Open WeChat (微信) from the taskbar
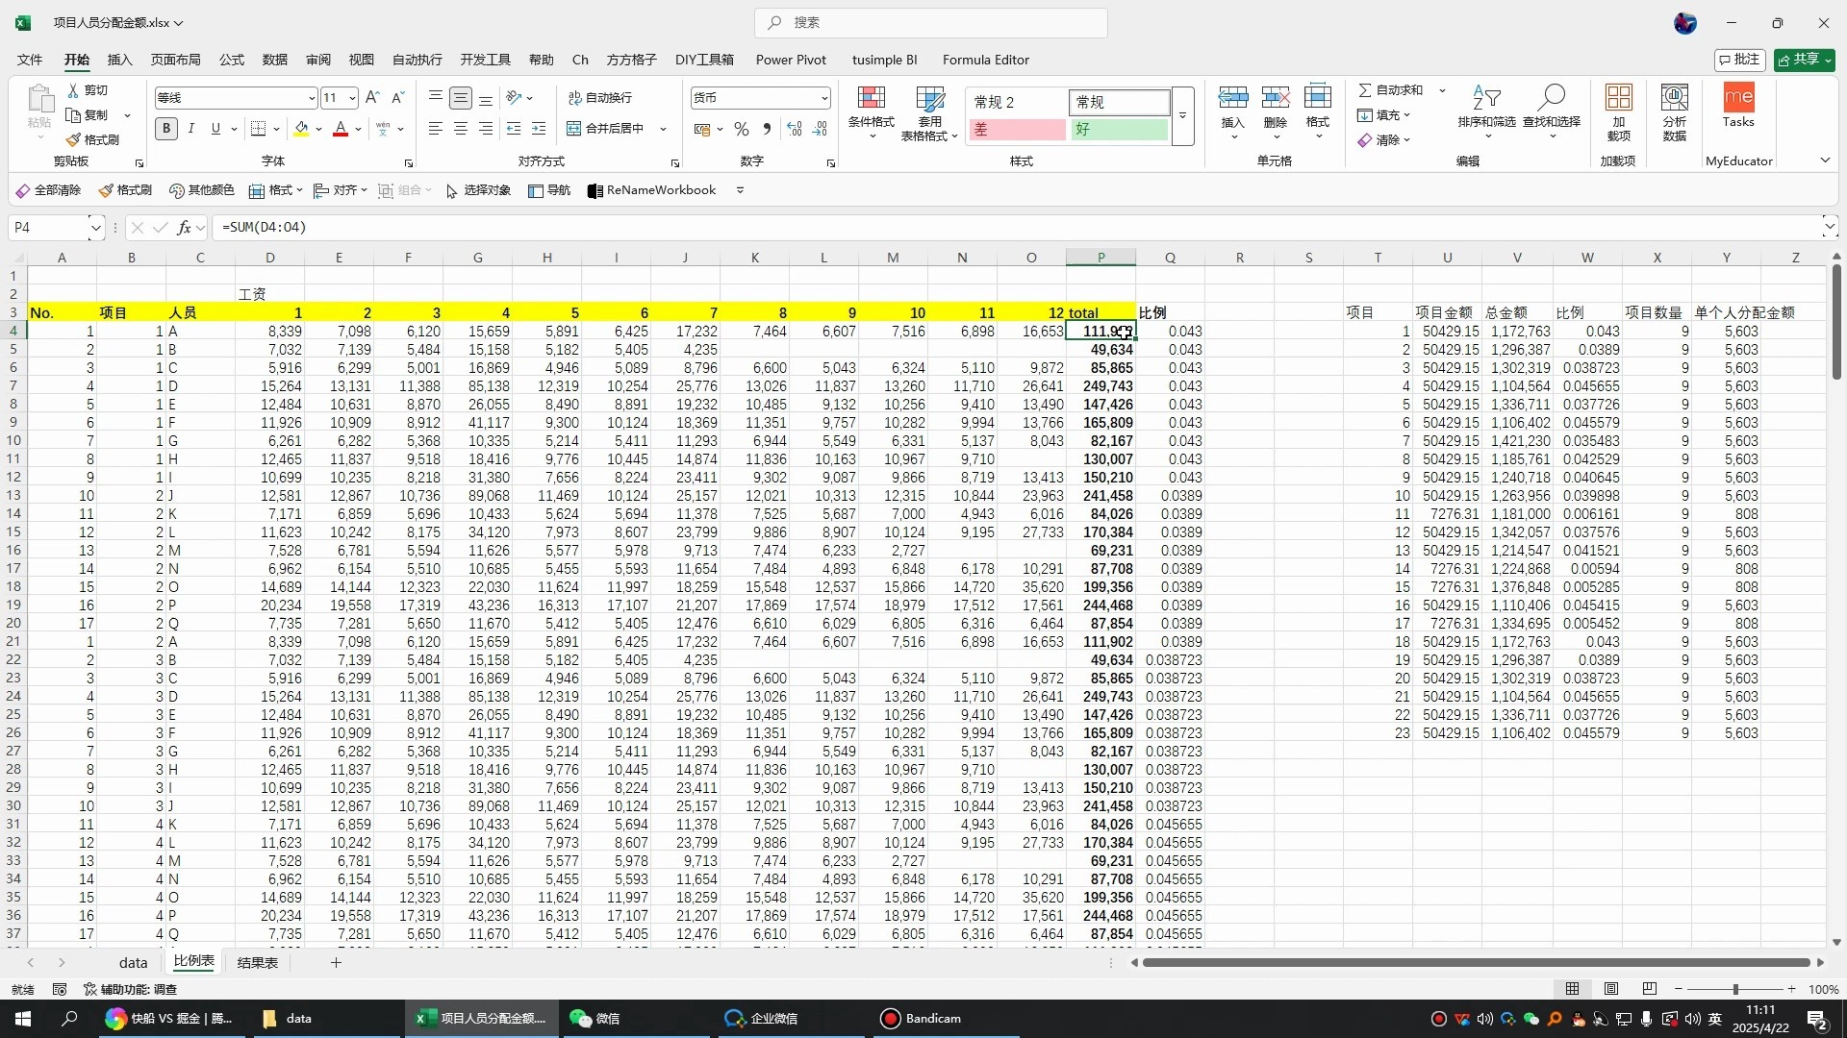The height and width of the screenshot is (1038, 1847). (x=595, y=1019)
